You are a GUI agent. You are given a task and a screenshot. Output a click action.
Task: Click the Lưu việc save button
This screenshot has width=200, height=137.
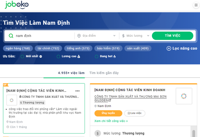[x=135, y=113]
